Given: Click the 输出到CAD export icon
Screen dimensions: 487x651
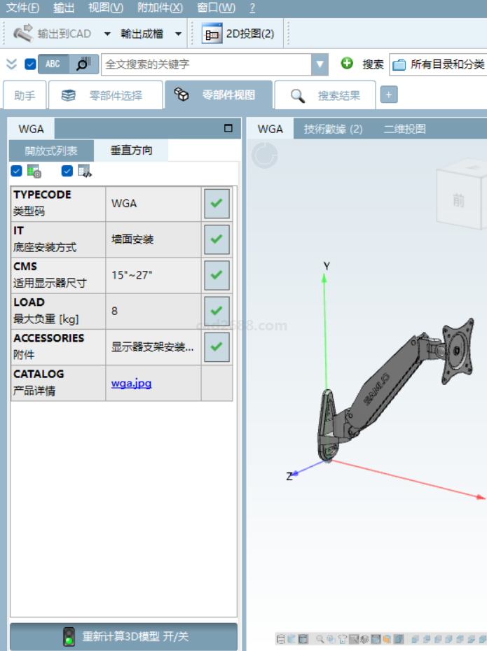Looking at the screenshot, I should (x=23, y=33).
